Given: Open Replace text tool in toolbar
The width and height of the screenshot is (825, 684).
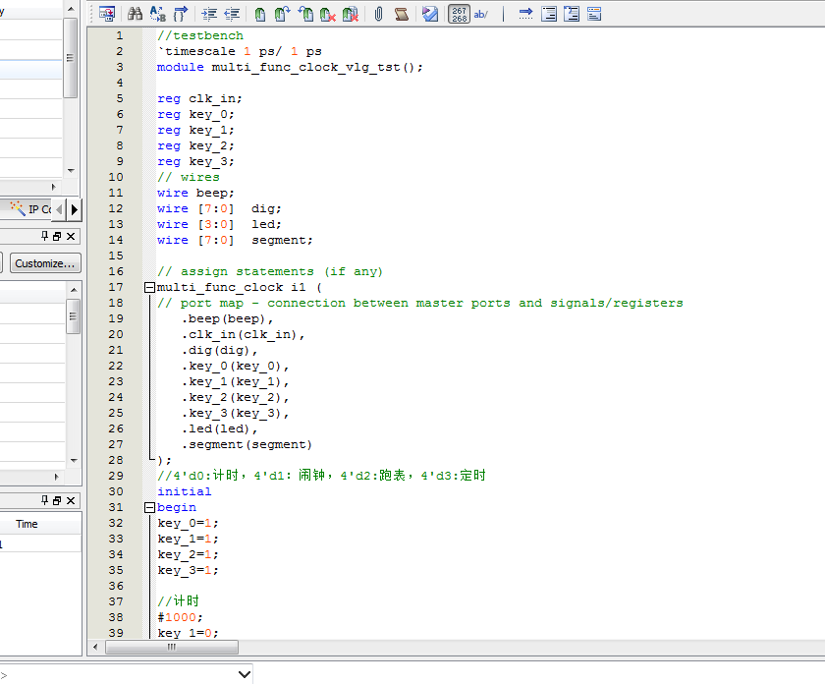Looking at the screenshot, I should pos(157,14).
